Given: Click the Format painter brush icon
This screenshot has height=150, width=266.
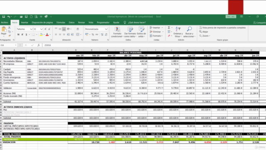Looking at the screenshot, I should [9, 35].
